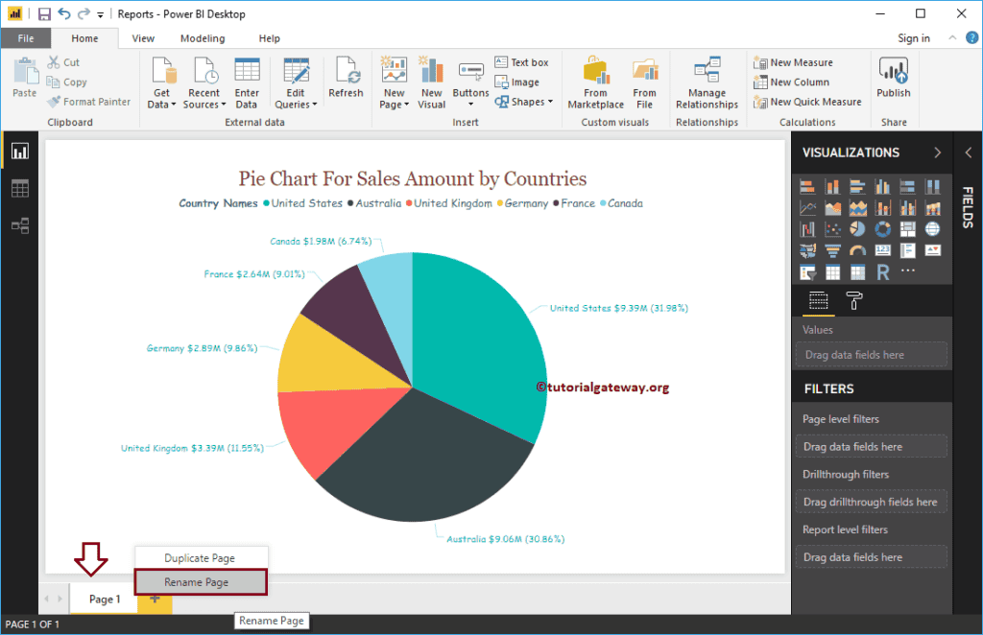Switch to the Modeling ribbon tab
Screen dimensions: 983x635
[x=203, y=38]
